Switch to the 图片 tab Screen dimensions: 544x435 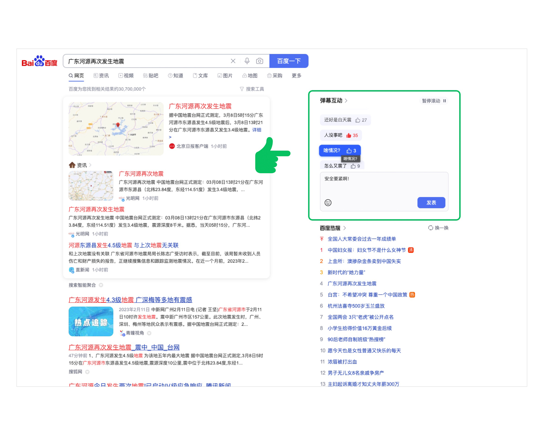coord(225,76)
